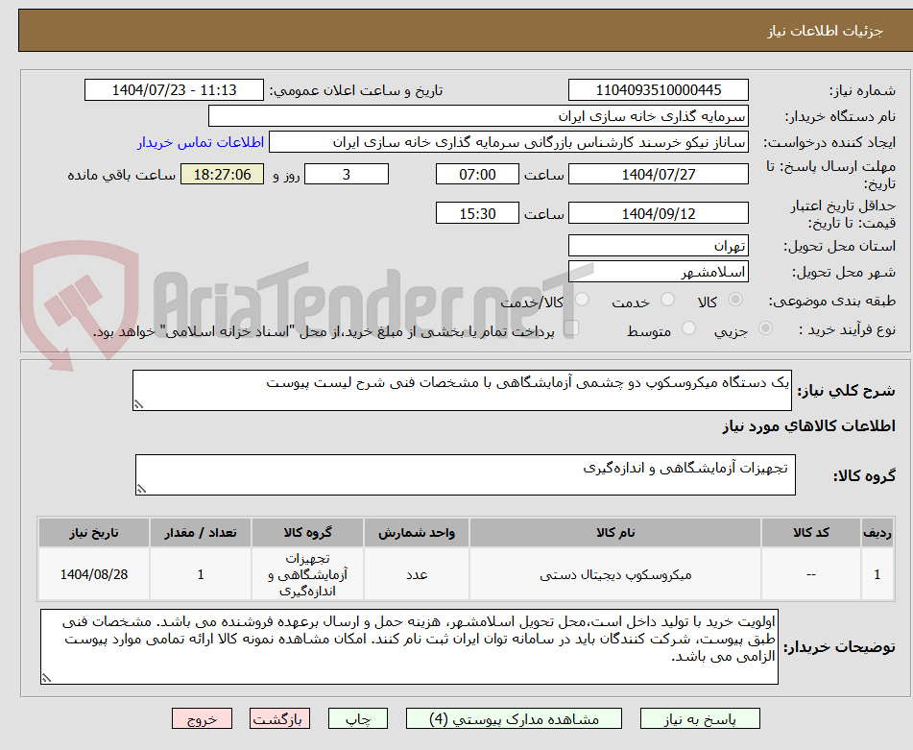Click the 15:30 time field
This screenshot has width=913, height=750.
pos(476,212)
